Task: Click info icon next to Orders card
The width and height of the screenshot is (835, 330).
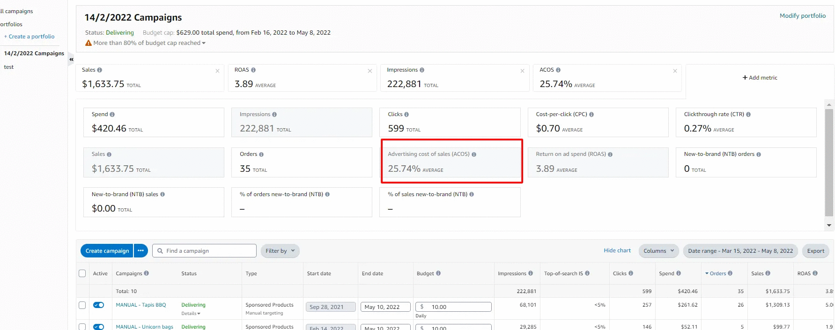Action: 261,154
